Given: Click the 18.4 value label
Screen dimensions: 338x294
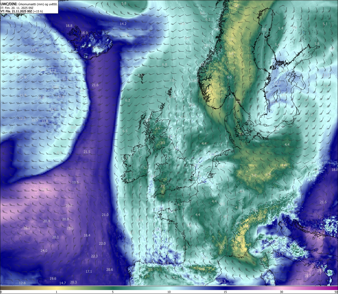Looking at the screenshot, I should 87,235.
